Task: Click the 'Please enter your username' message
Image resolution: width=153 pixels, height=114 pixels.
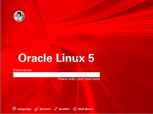Action: pyautogui.click(x=79, y=79)
